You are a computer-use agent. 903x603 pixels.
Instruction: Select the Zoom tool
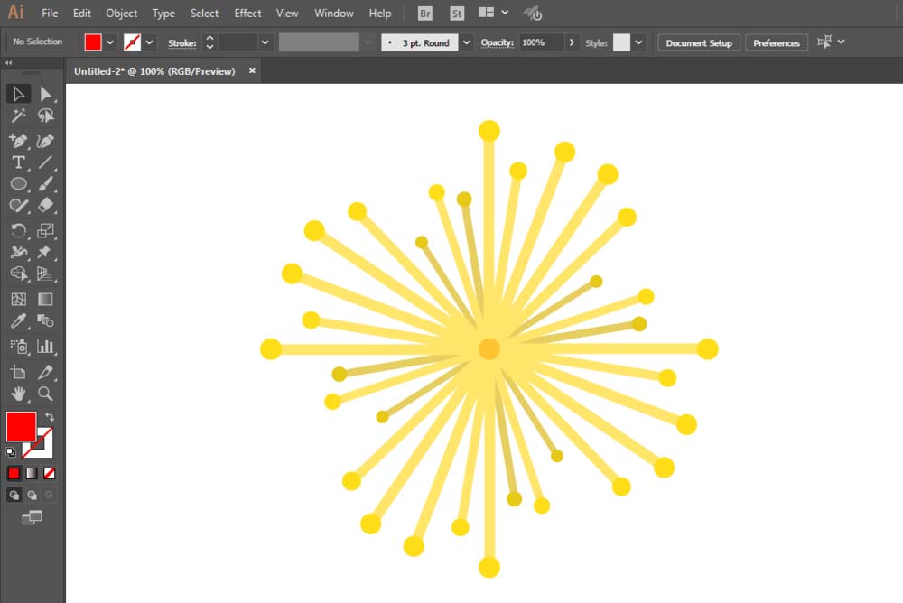click(45, 394)
